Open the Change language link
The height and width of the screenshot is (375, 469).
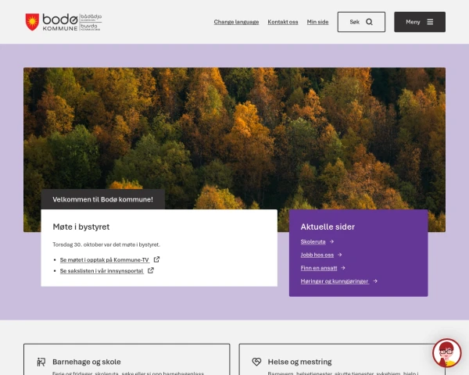236,22
